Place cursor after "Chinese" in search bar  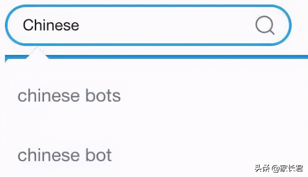pos(80,25)
